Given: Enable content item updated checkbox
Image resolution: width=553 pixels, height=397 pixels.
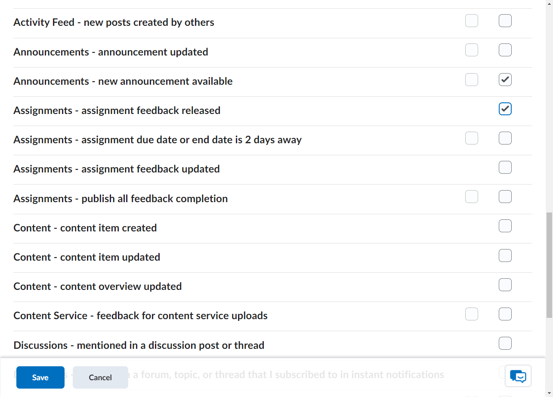Looking at the screenshot, I should tap(505, 255).
